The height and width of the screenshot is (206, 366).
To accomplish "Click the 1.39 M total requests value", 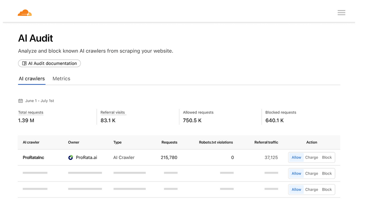I will 26,121.
